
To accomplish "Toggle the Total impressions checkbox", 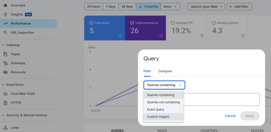I will [132, 23].
